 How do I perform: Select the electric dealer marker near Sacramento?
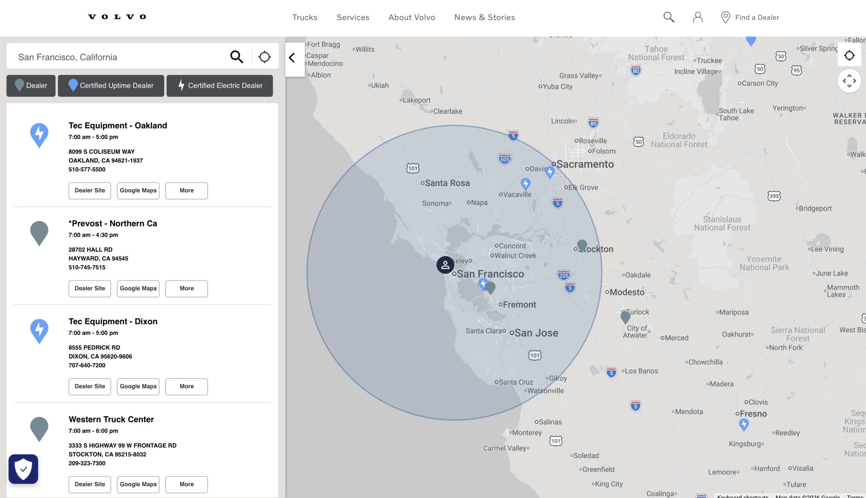[x=550, y=172]
